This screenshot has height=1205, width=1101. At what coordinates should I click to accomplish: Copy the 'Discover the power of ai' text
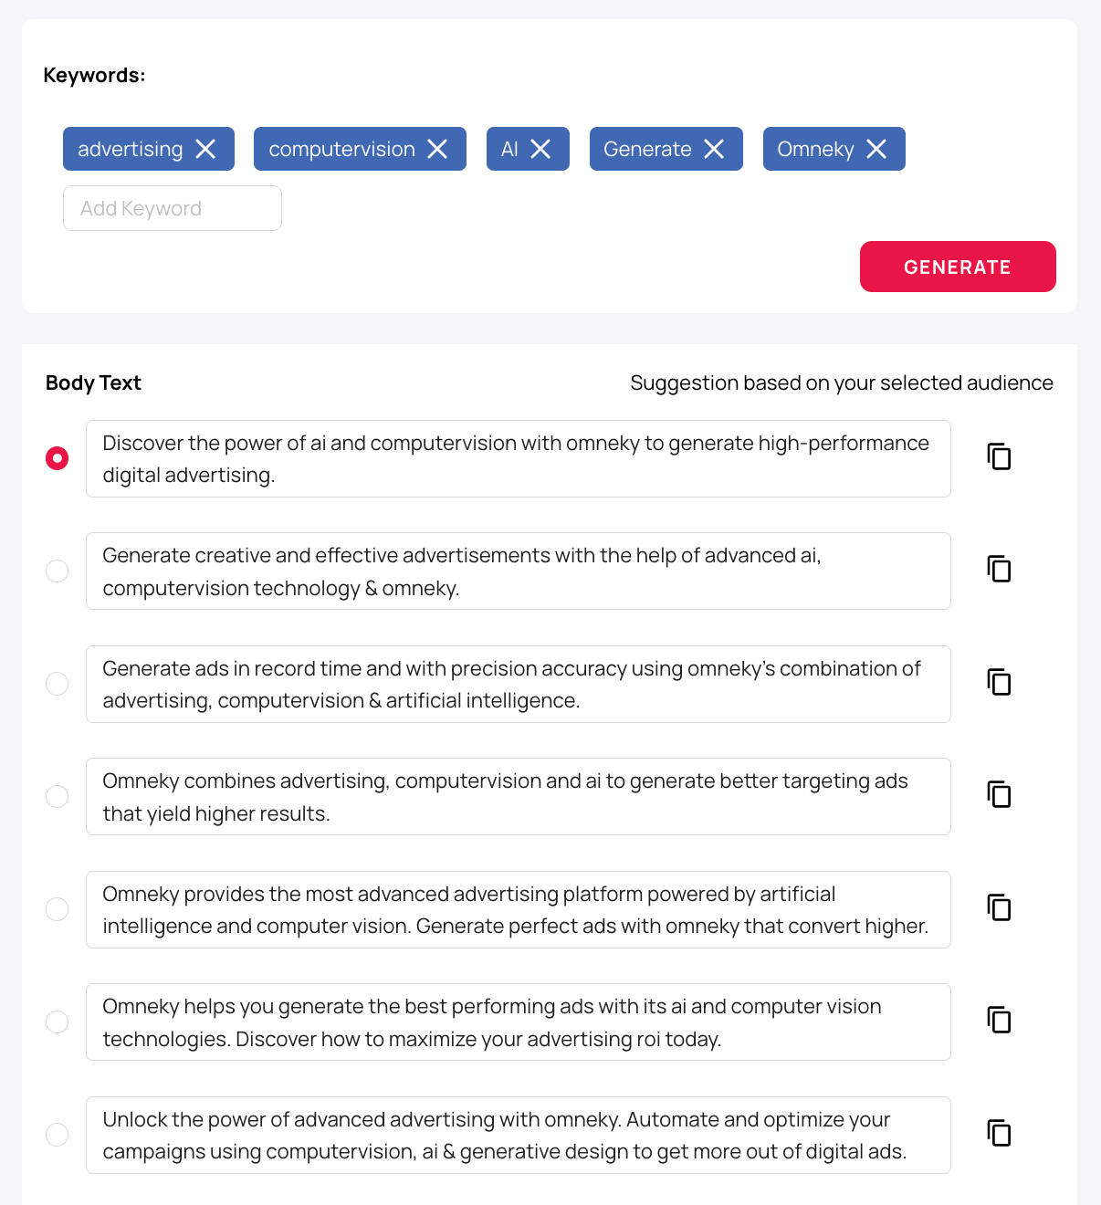pos(1000,456)
